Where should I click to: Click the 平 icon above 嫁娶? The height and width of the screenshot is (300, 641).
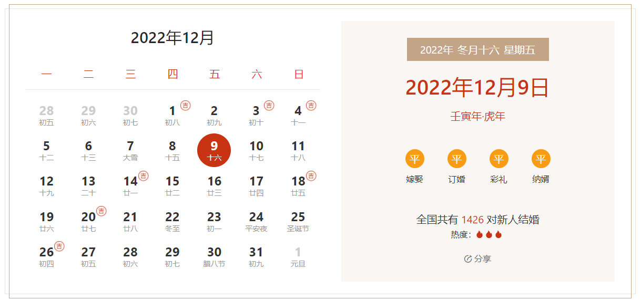(x=415, y=159)
